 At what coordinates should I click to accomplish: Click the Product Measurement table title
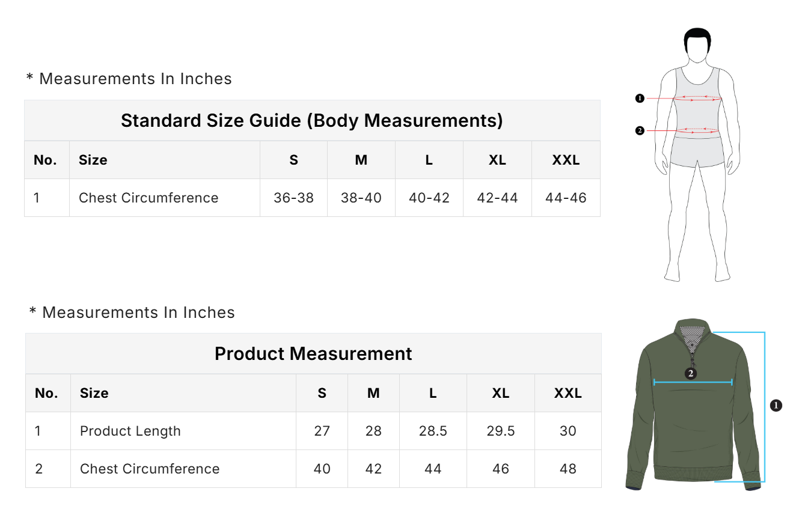pyautogui.click(x=313, y=354)
